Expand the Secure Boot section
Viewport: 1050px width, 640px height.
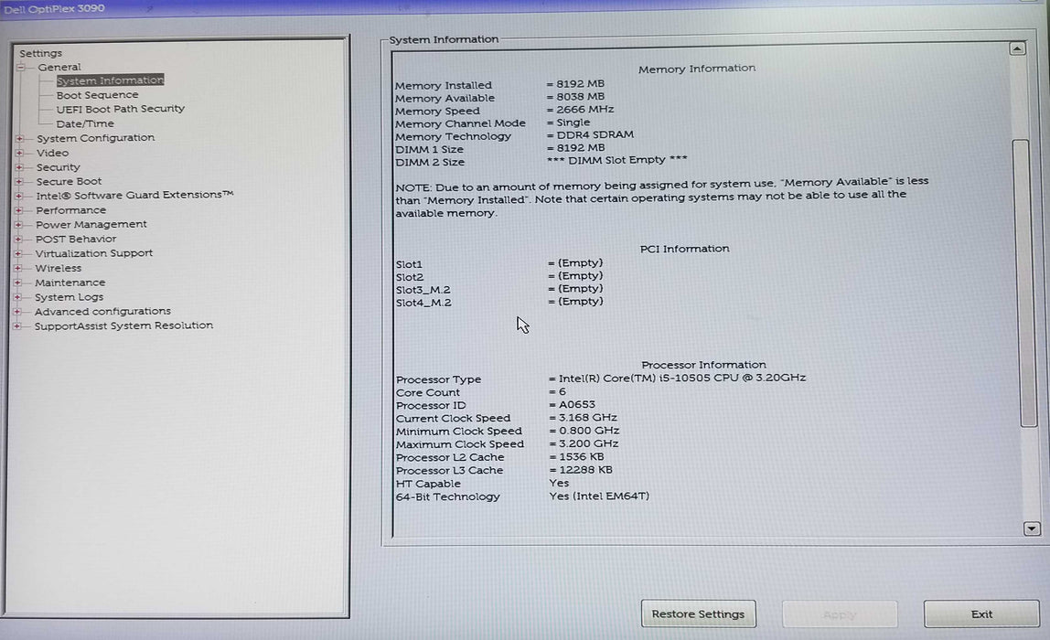coord(19,181)
